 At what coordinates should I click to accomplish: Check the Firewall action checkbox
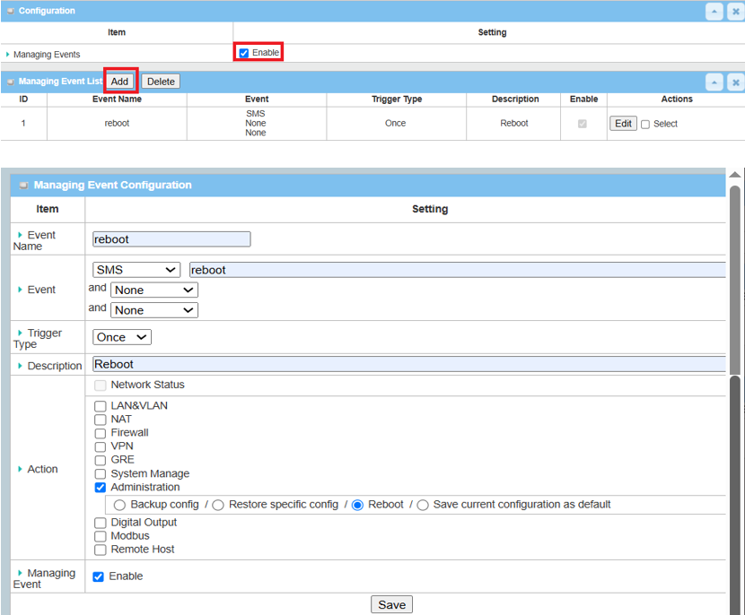pos(101,433)
